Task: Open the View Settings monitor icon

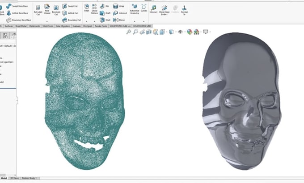Action: pos(206,32)
